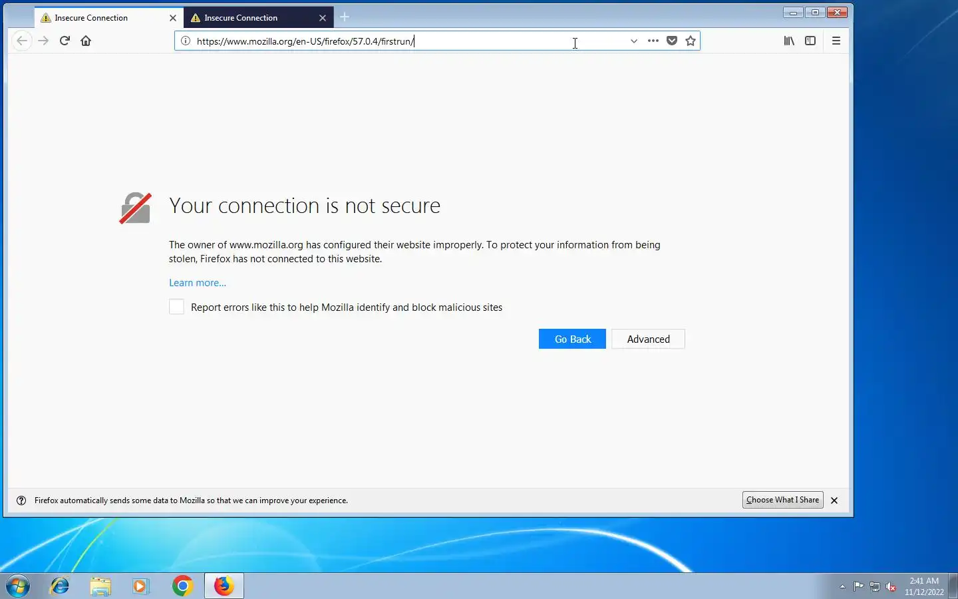Screen dimensions: 958x599
Task: Click Choose What I Share button
Action: click(782, 500)
